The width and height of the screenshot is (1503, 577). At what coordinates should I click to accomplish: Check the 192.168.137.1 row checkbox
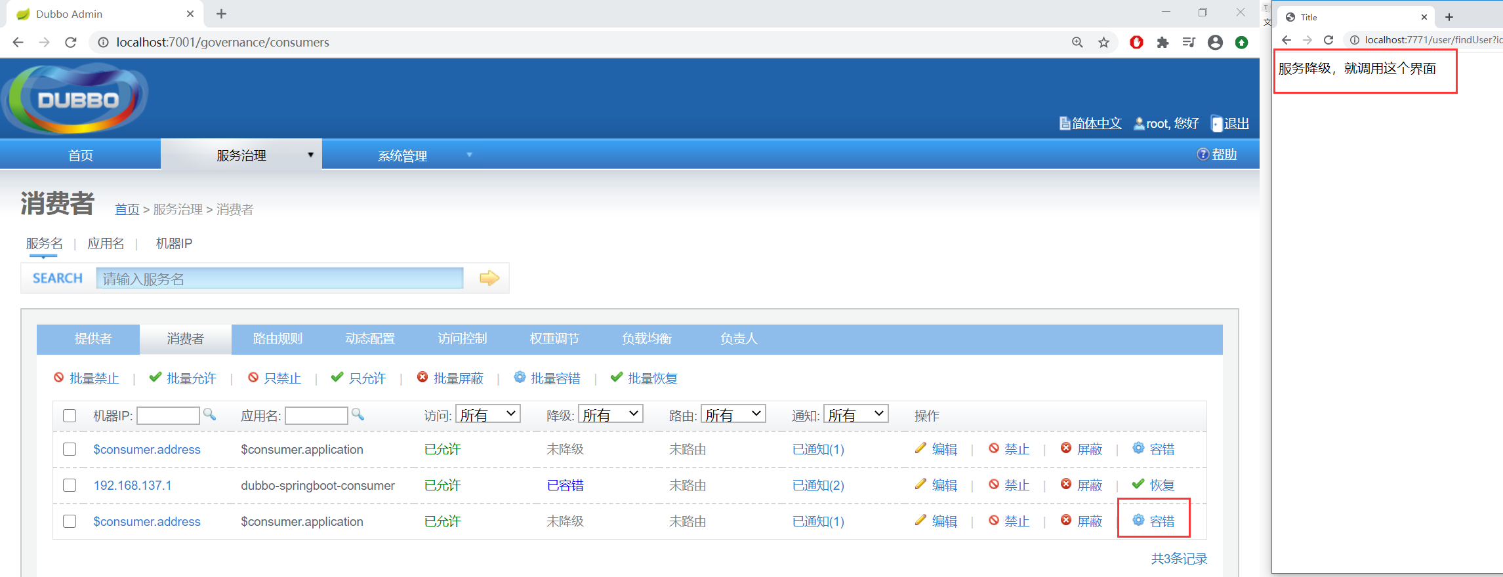[70, 485]
